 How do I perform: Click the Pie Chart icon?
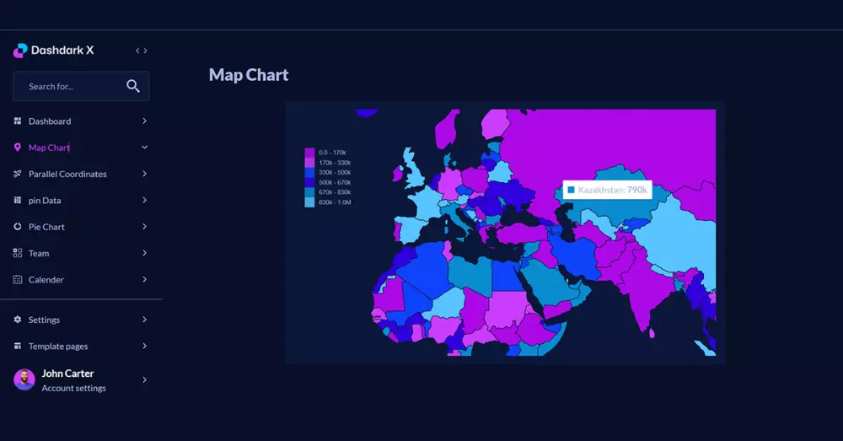coord(17,227)
